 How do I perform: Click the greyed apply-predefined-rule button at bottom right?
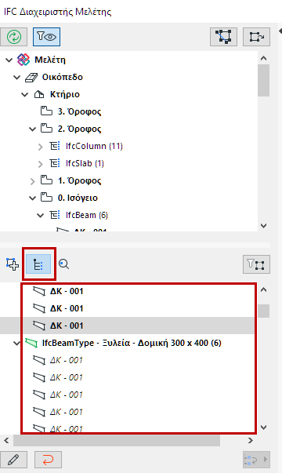pos(256,460)
